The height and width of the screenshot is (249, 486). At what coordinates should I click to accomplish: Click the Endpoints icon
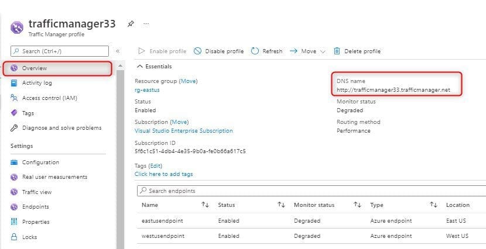(14, 207)
